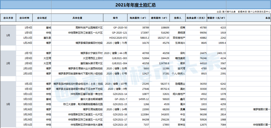Select code cell 2020（储备）107号
The image size is (271, 128).
tap(115, 84)
